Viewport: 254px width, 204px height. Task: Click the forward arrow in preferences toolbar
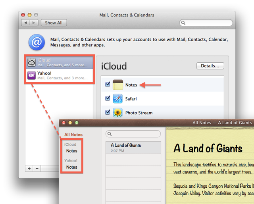click(34, 23)
